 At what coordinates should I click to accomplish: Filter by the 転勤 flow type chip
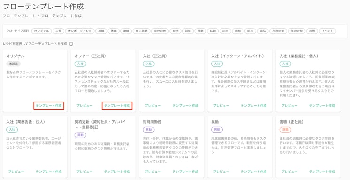213,31
